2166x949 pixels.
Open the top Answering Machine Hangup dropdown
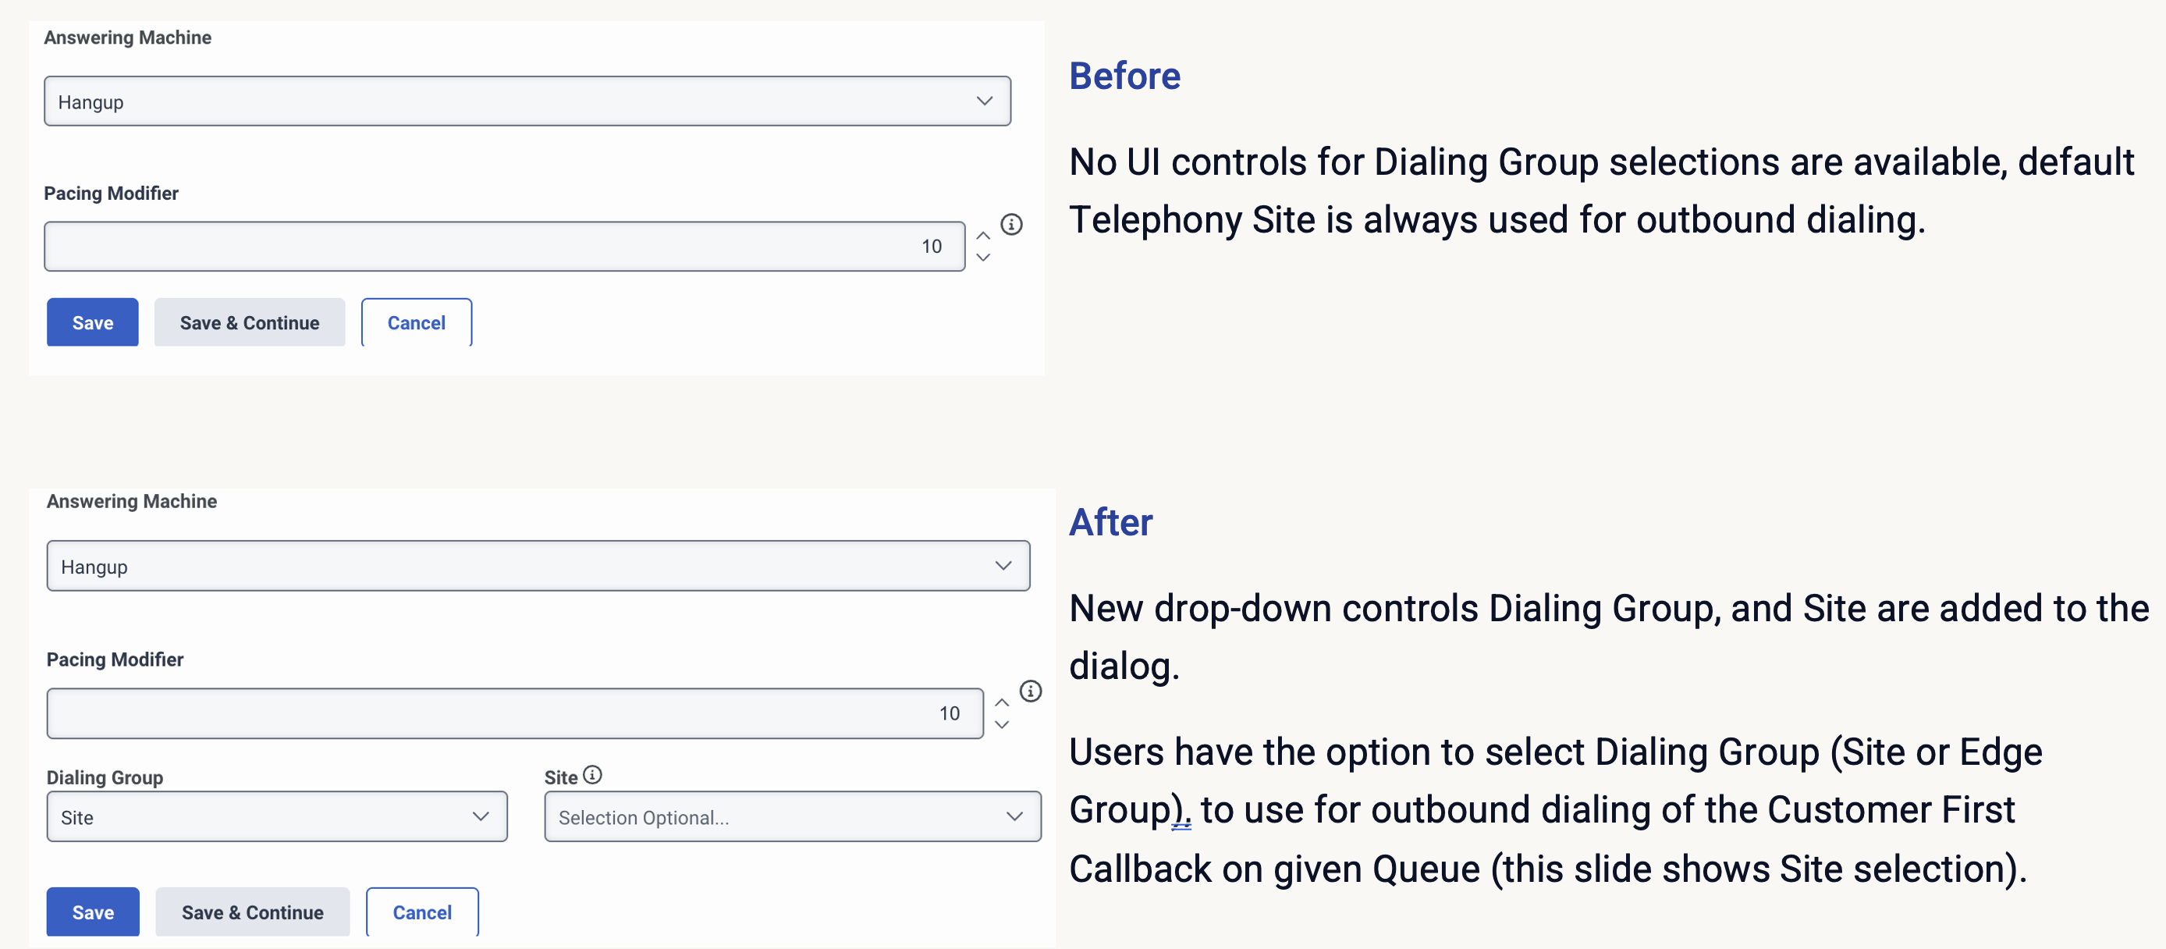pos(527,101)
